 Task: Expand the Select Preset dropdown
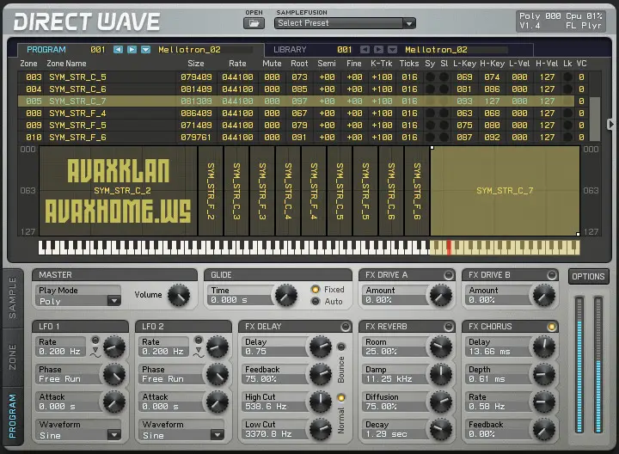(x=409, y=23)
